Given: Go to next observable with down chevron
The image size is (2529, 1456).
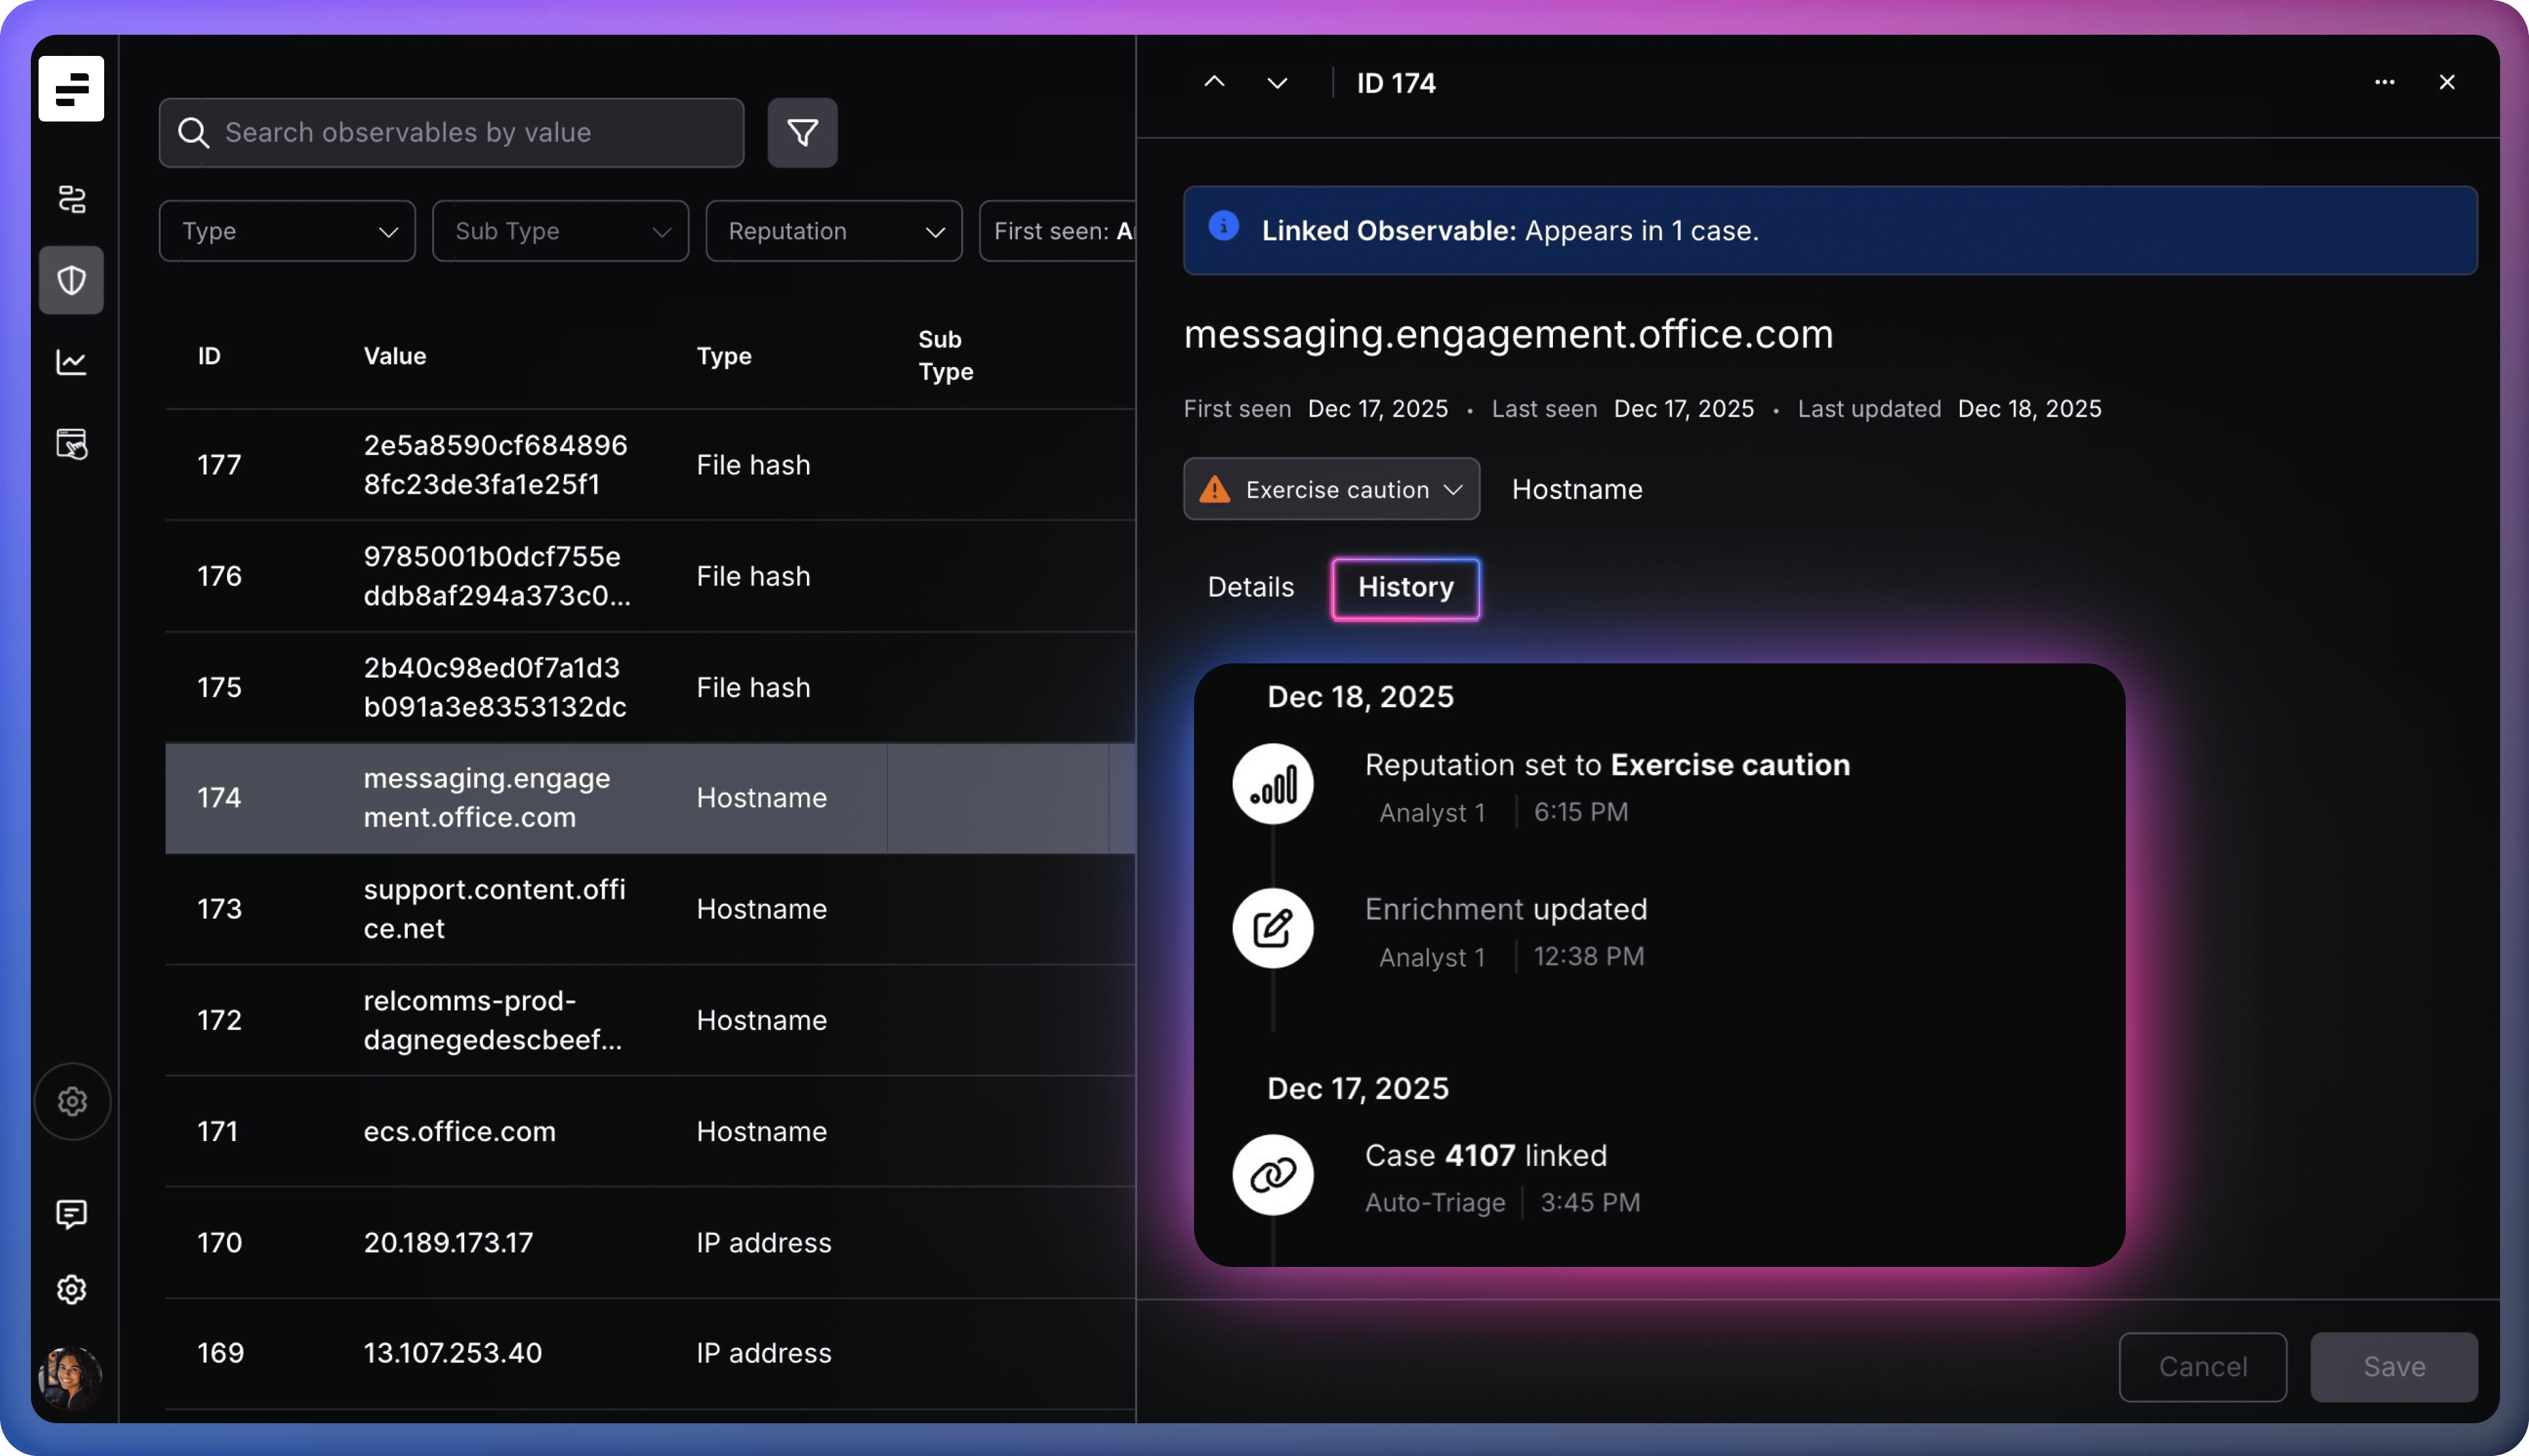Looking at the screenshot, I should (1277, 83).
